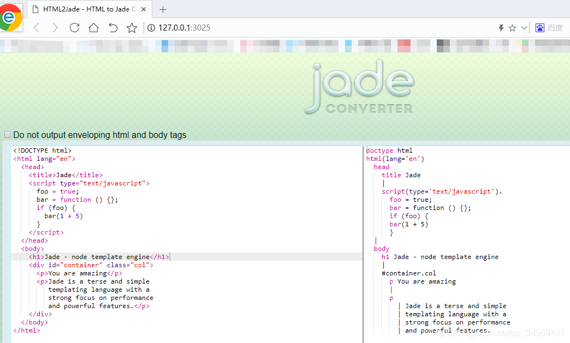Image resolution: width=570 pixels, height=343 pixels.
Task: Click the '</script>' closing tag line
Action: coord(46,232)
